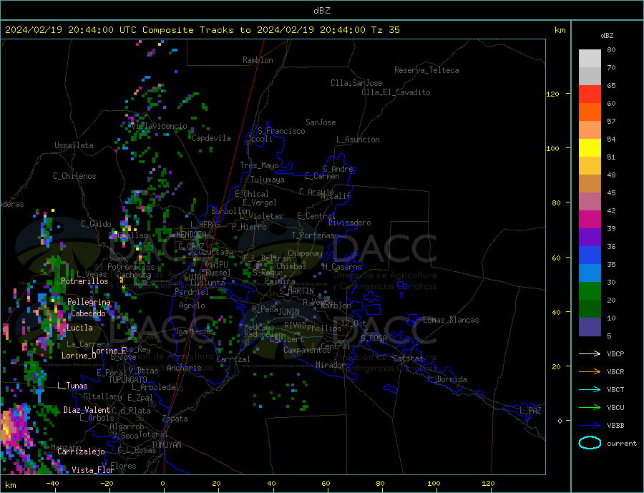Click the SanJose label

click(321, 122)
